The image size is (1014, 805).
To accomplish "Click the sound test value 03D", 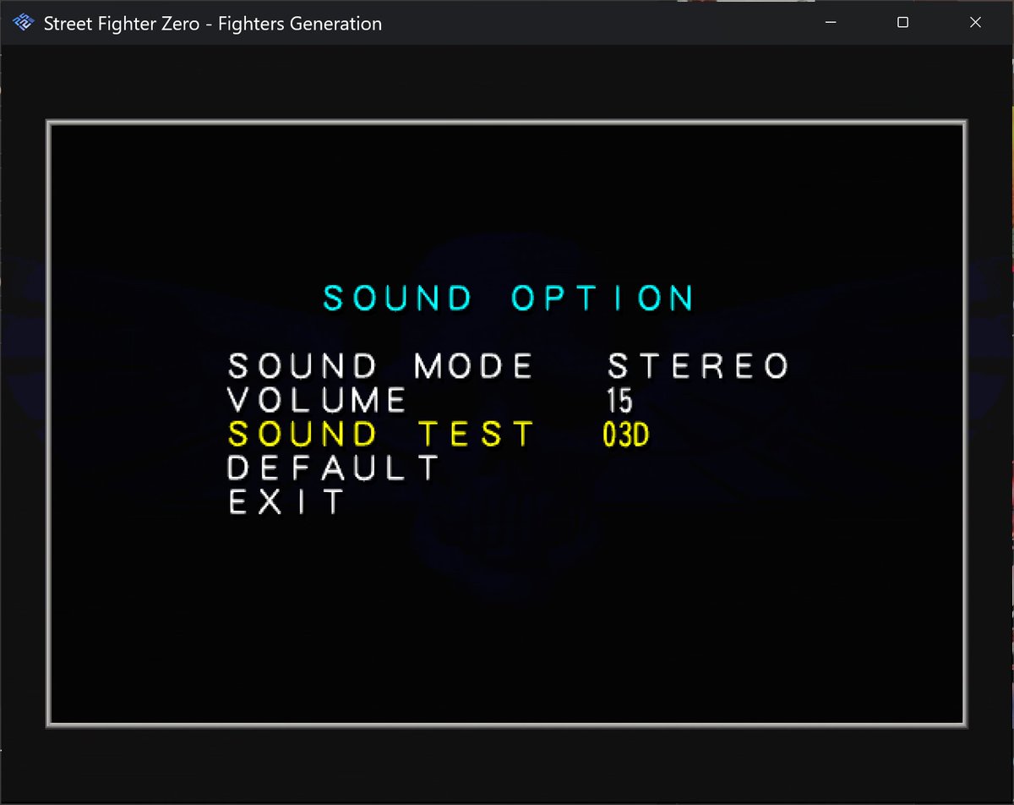I will click(625, 434).
